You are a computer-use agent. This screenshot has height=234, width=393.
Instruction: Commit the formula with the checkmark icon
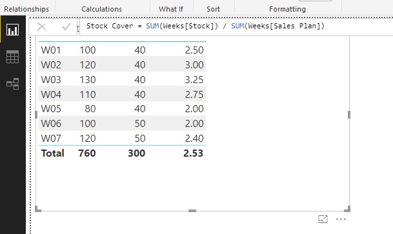(x=66, y=27)
